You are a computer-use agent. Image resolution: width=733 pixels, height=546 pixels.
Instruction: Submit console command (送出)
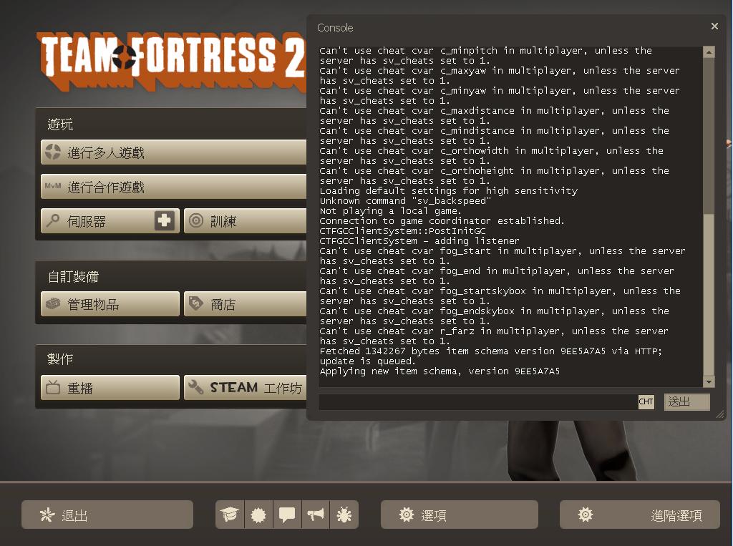(686, 401)
